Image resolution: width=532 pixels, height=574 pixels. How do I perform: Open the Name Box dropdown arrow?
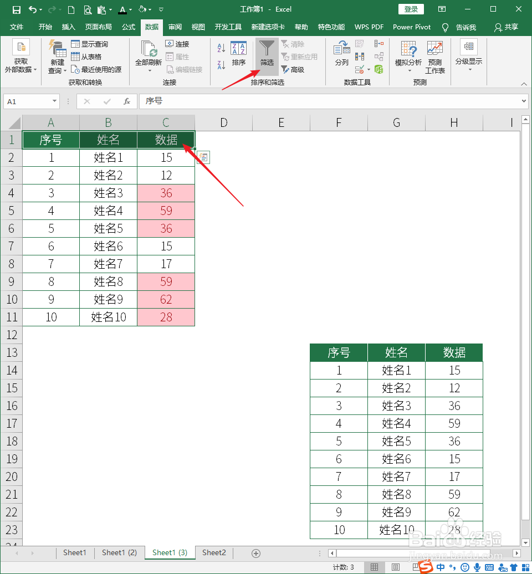tap(54, 101)
